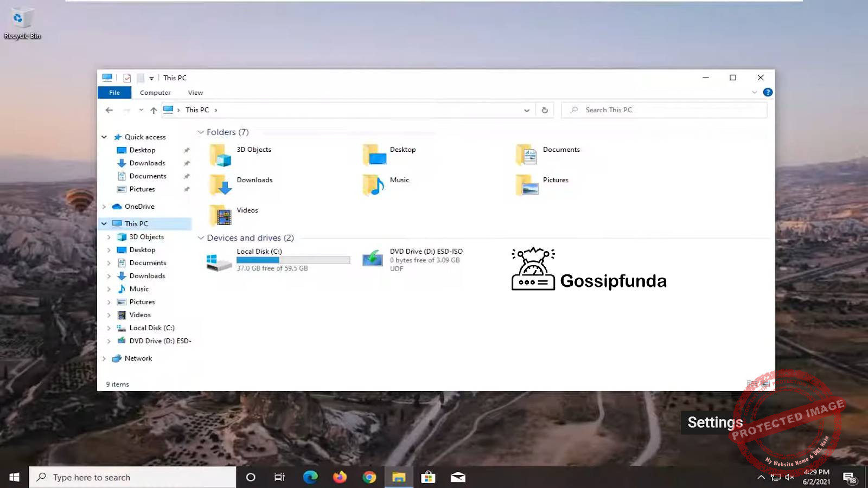Open the Music folder
This screenshot has width=868, height=488.
click(374, 184)
